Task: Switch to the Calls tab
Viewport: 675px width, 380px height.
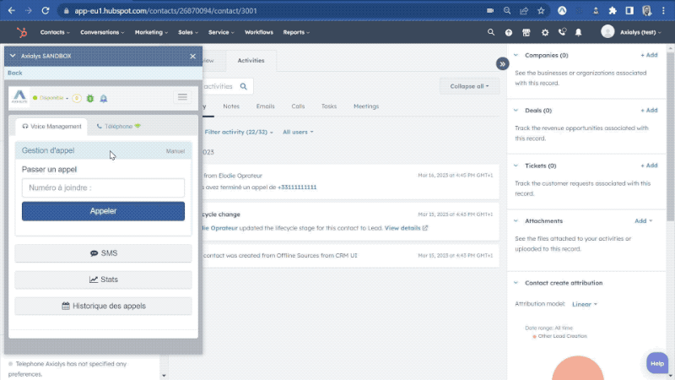Action: [298, 106]
